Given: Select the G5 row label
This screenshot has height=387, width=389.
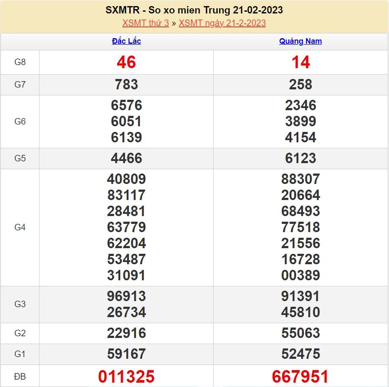Looking at the screenshot, I should click(20, 158).
